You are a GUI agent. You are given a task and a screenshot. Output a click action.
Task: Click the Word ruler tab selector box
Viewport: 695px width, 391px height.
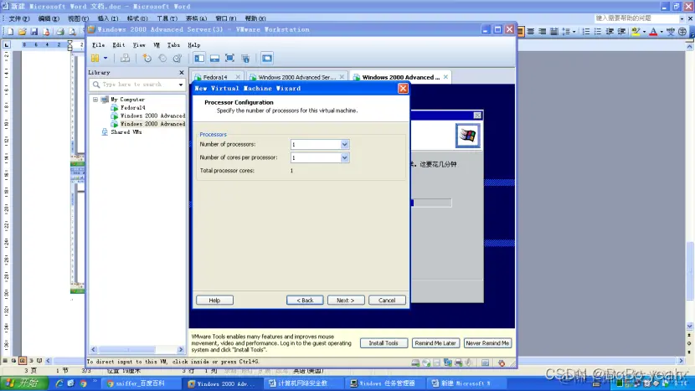6,44
